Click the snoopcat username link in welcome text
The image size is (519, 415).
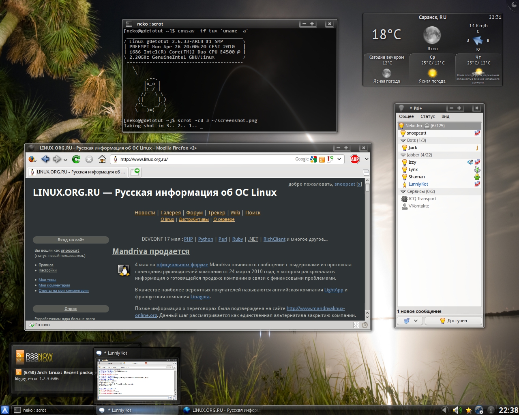[x=345, y=184]
